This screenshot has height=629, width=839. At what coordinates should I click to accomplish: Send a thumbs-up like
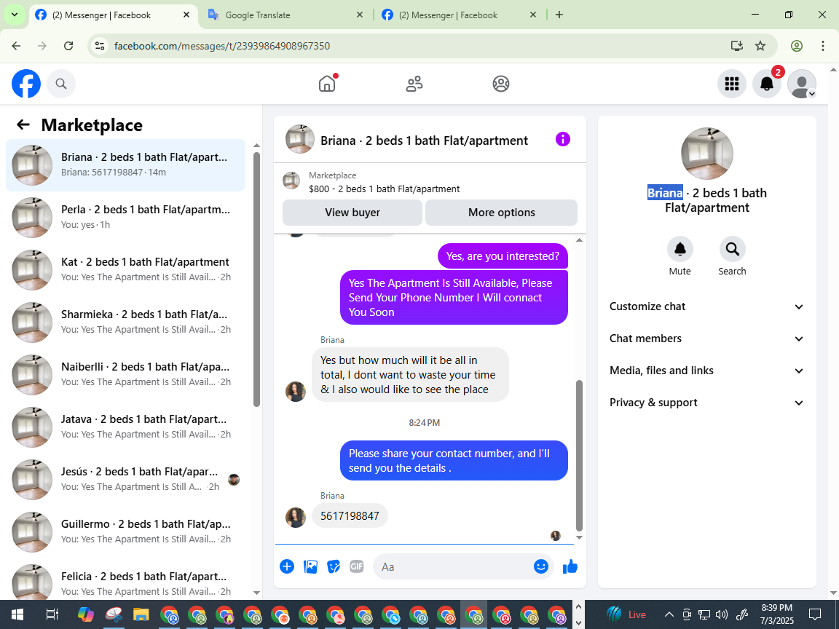570,566
